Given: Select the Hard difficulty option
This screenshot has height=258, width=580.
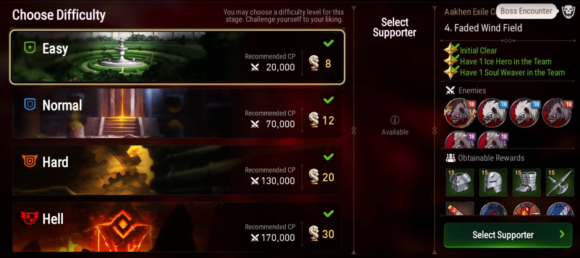Looking at the screenshot, I should point(177,170).
